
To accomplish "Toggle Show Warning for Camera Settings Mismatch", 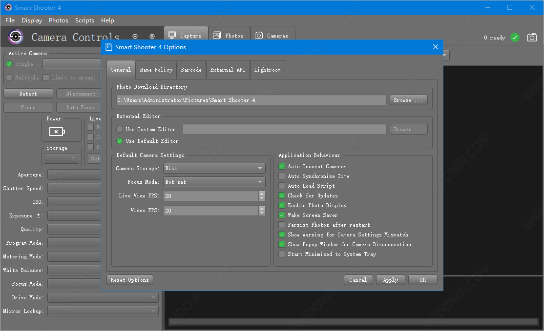I will point(282,234).
